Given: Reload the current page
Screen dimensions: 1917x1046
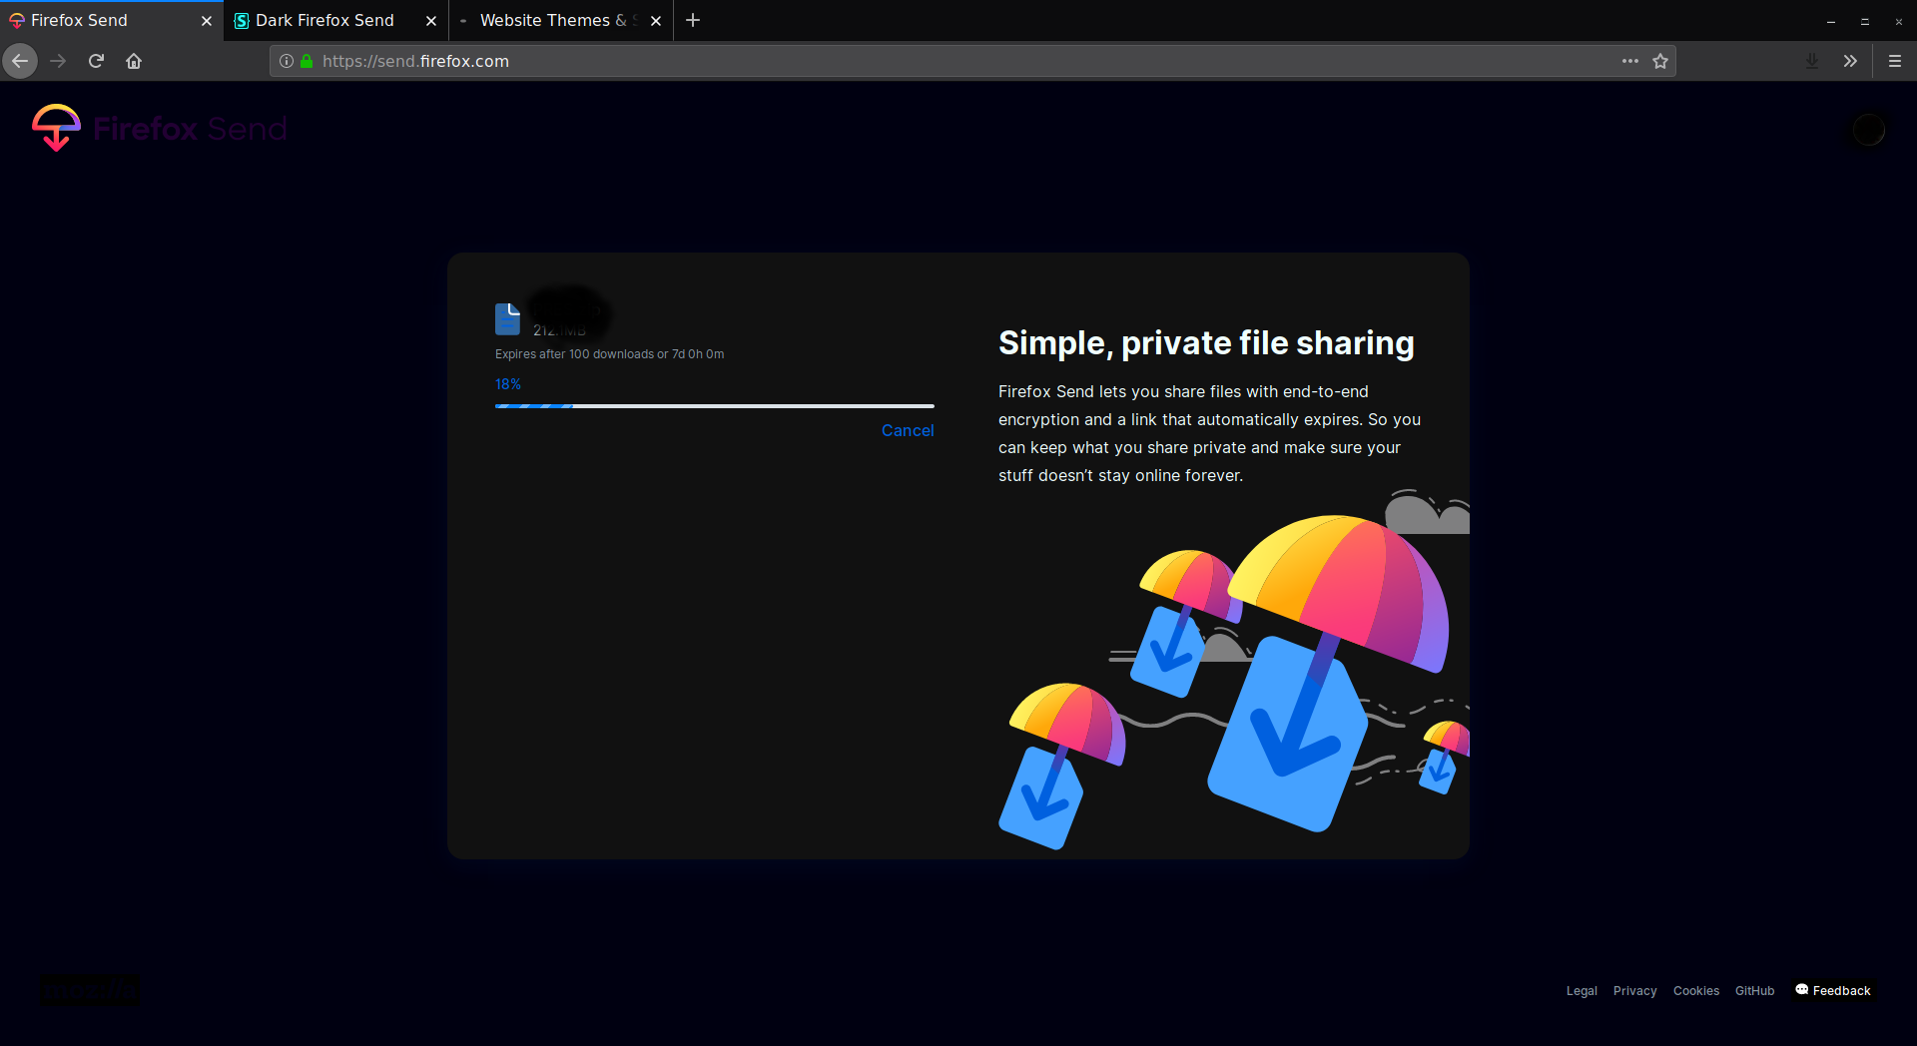Looking at the screenshot, I should (95, 61).
